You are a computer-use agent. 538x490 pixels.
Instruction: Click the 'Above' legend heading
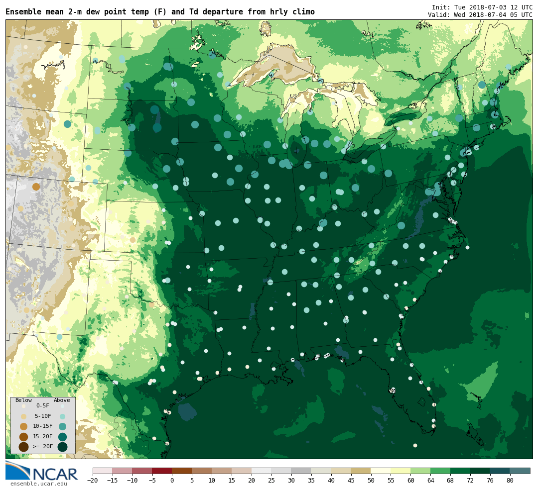pos(62,400)
